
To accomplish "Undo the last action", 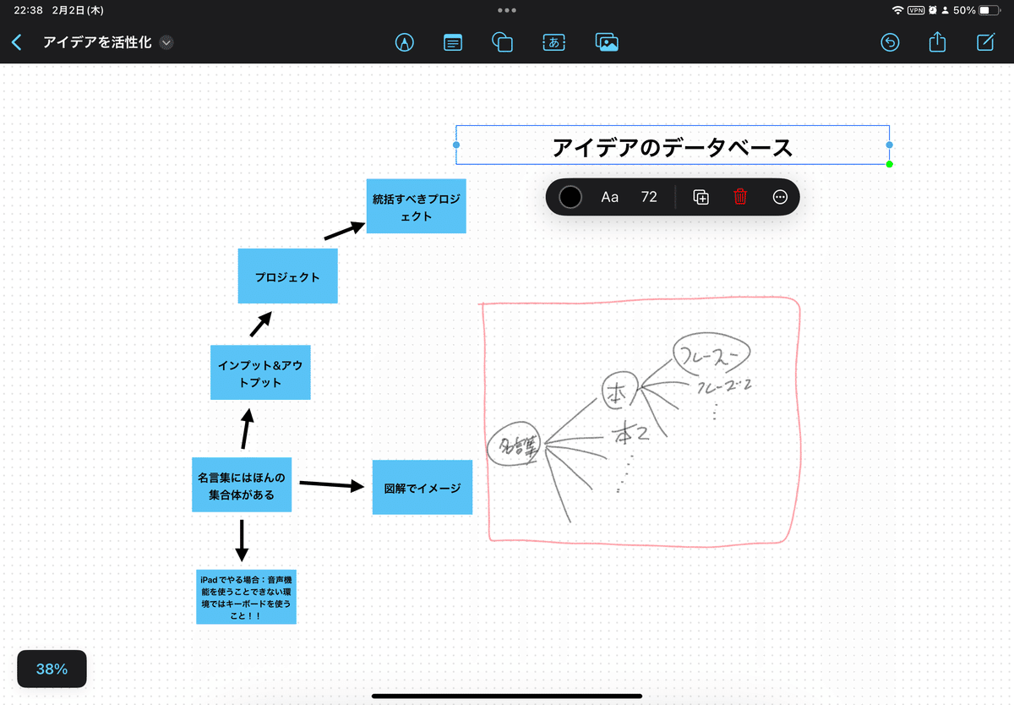I will pyautogui.click(x=890, y=42).
